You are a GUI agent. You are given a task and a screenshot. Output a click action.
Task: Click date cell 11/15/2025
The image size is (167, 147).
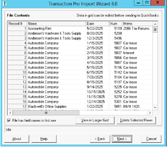(97, 97)
